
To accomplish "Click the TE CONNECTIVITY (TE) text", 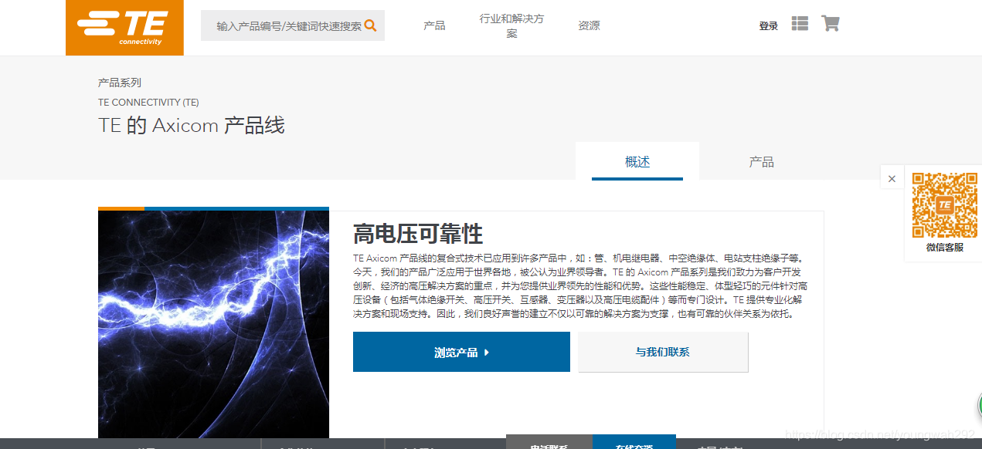I will click(148, 102).
